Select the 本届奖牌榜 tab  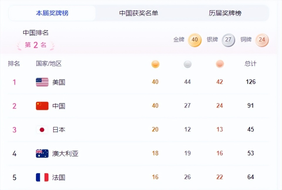pos(52,13)
